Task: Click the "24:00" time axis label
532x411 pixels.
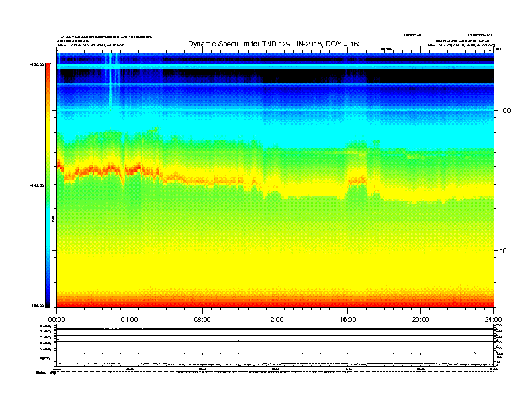Action: pos(493,320)
